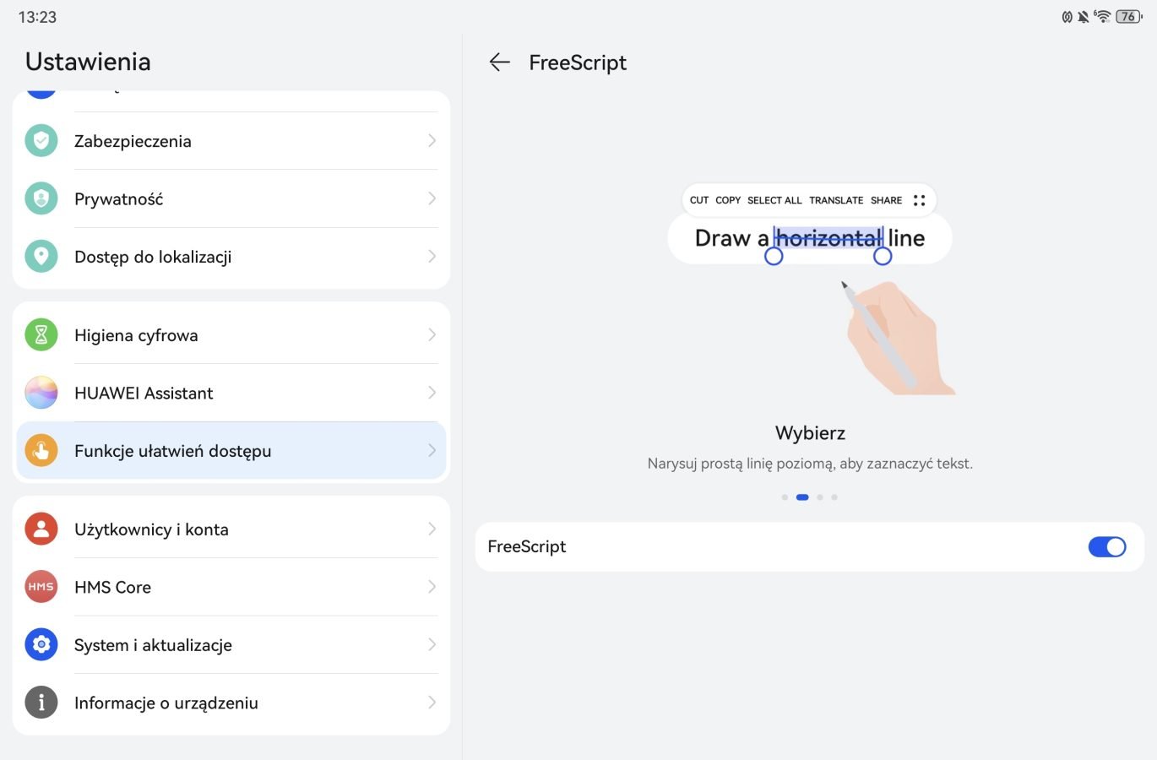This screenshot has height=760, width=1157.
Task: Expand the HMS Core row chevron
Action: tap(432, 587)
